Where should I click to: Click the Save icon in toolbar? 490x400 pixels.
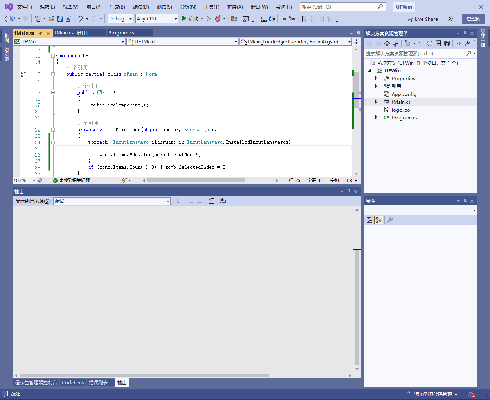[60, 19]
